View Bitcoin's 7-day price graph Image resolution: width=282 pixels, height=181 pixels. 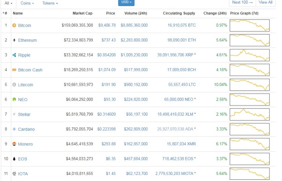click(250, 25)
